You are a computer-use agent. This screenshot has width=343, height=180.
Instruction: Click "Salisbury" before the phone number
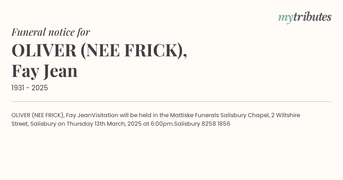(187, 124)
